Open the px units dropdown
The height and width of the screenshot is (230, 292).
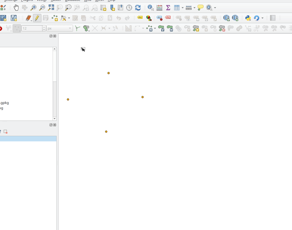click(x=60, y=28)
